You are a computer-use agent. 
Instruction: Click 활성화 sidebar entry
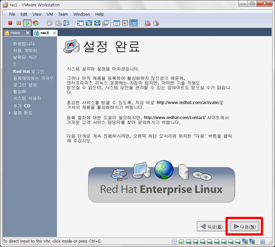[x=19, y=91]
